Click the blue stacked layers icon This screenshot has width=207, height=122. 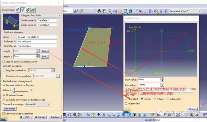pyautogui.click(x=161, y=11)
